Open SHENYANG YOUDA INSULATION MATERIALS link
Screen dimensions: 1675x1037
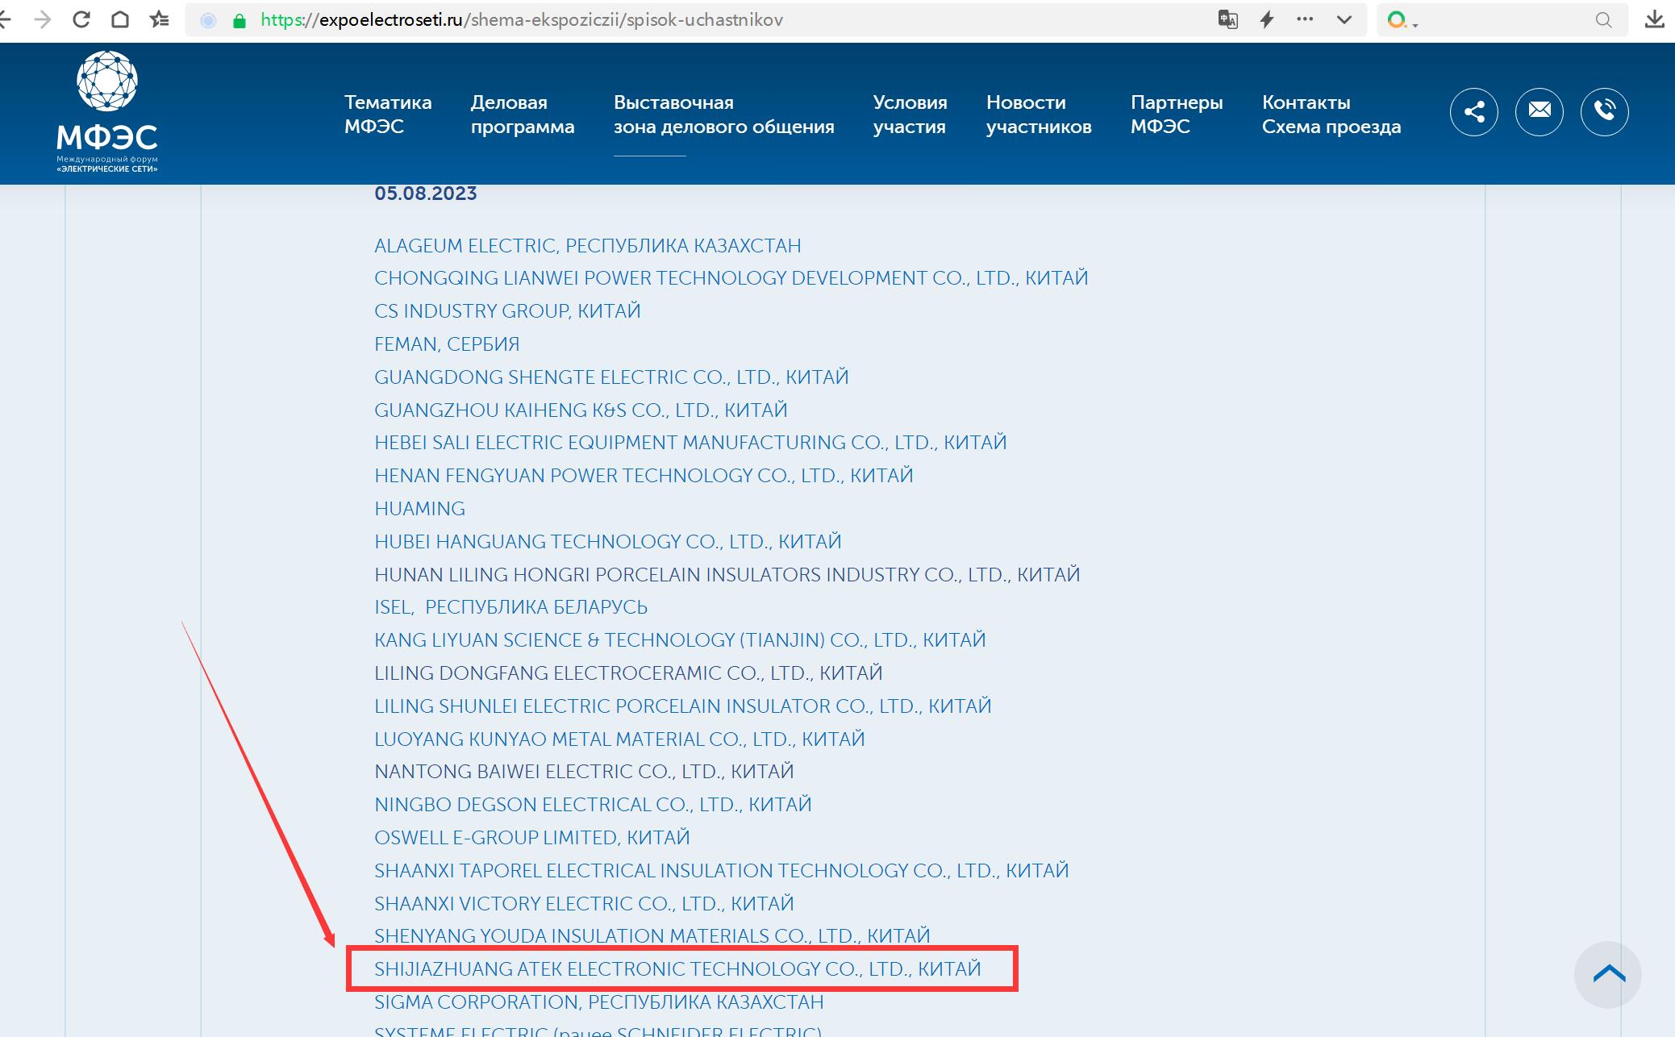[652, 936]
